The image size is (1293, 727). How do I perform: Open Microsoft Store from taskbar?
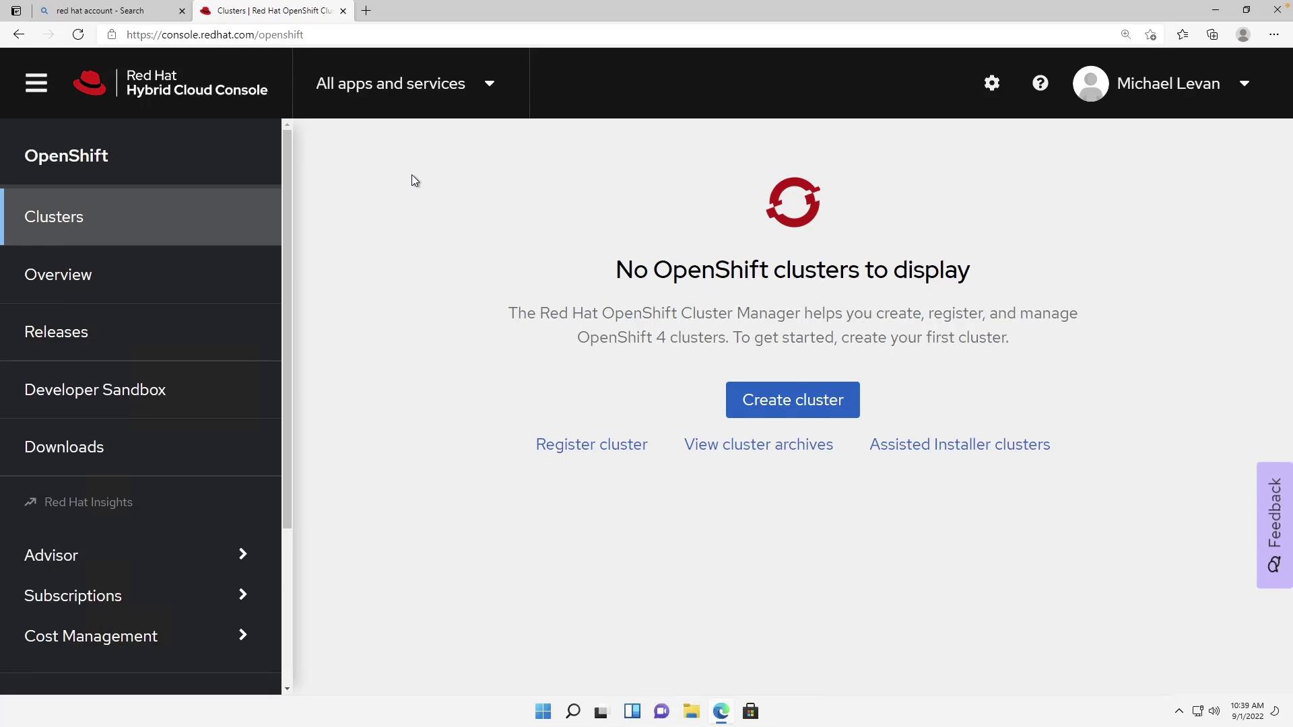pyautogui.click(x=750, y=712)
